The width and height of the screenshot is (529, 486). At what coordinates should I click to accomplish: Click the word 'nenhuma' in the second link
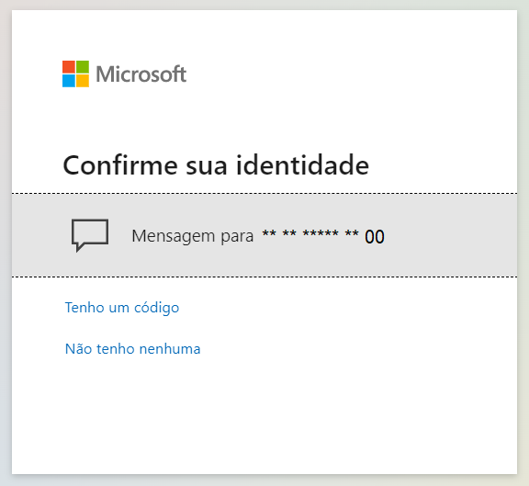(x=170, y=349)
